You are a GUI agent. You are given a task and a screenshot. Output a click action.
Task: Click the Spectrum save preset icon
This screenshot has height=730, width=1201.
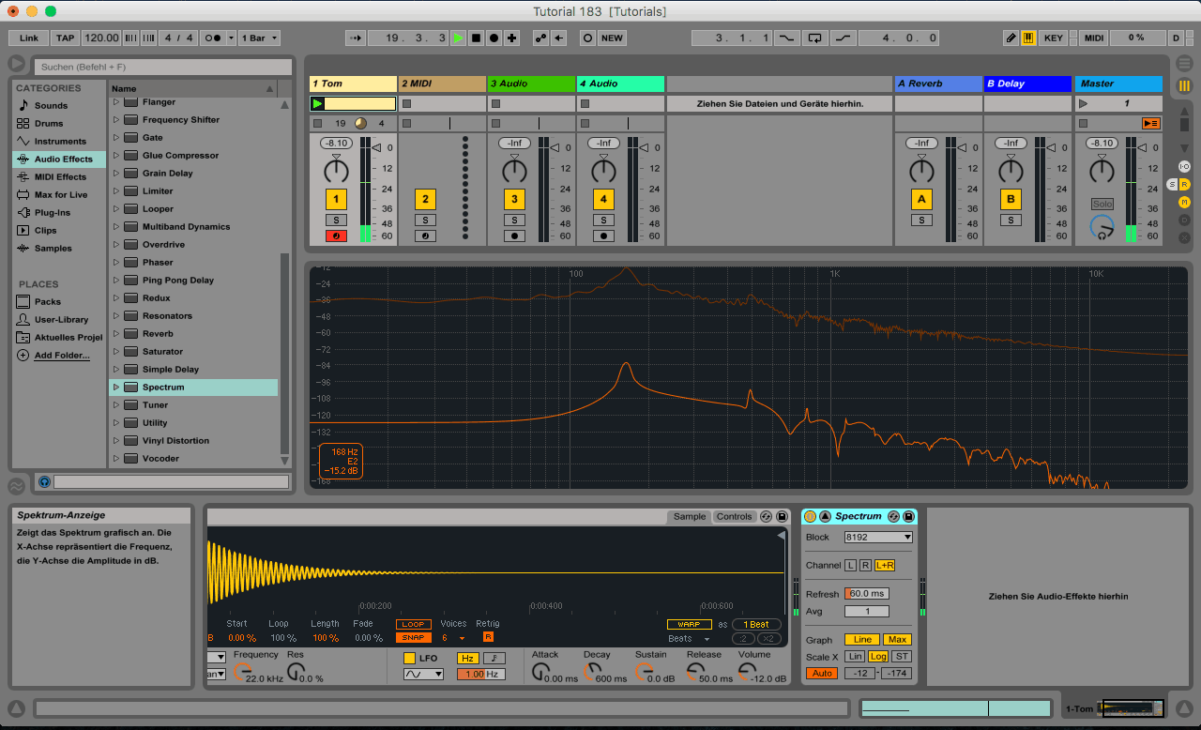908,516
